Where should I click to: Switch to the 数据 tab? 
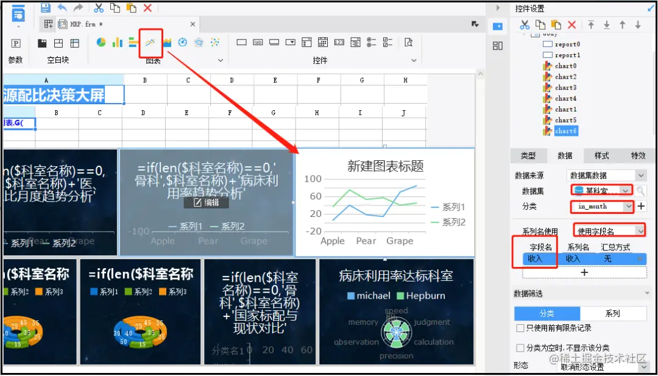pyautogui.click(x=565, y=155)
